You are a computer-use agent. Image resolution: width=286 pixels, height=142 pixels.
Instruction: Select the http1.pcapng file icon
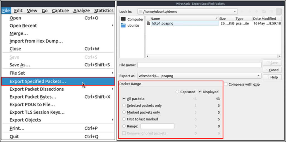click(x=149, y=23)
